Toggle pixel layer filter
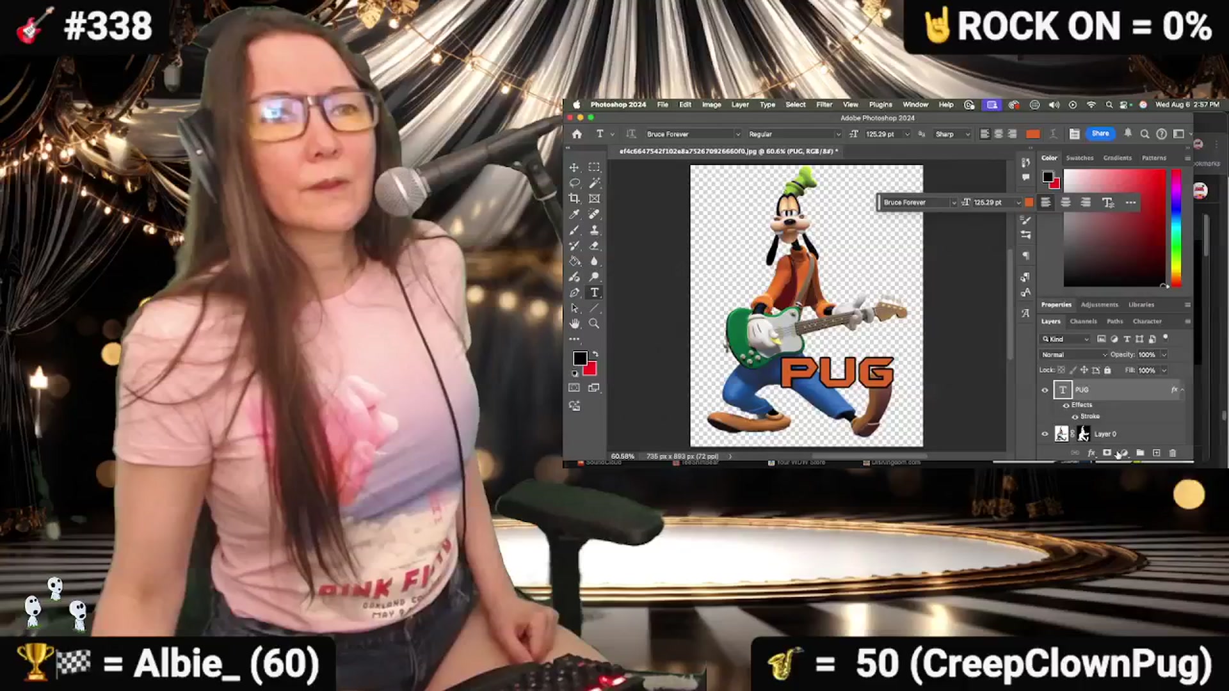The height and width of the screenshot is (691, 1229). tap(1101, 339)
